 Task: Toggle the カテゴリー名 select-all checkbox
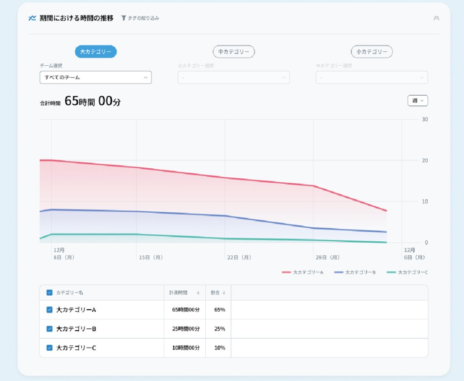49,293
